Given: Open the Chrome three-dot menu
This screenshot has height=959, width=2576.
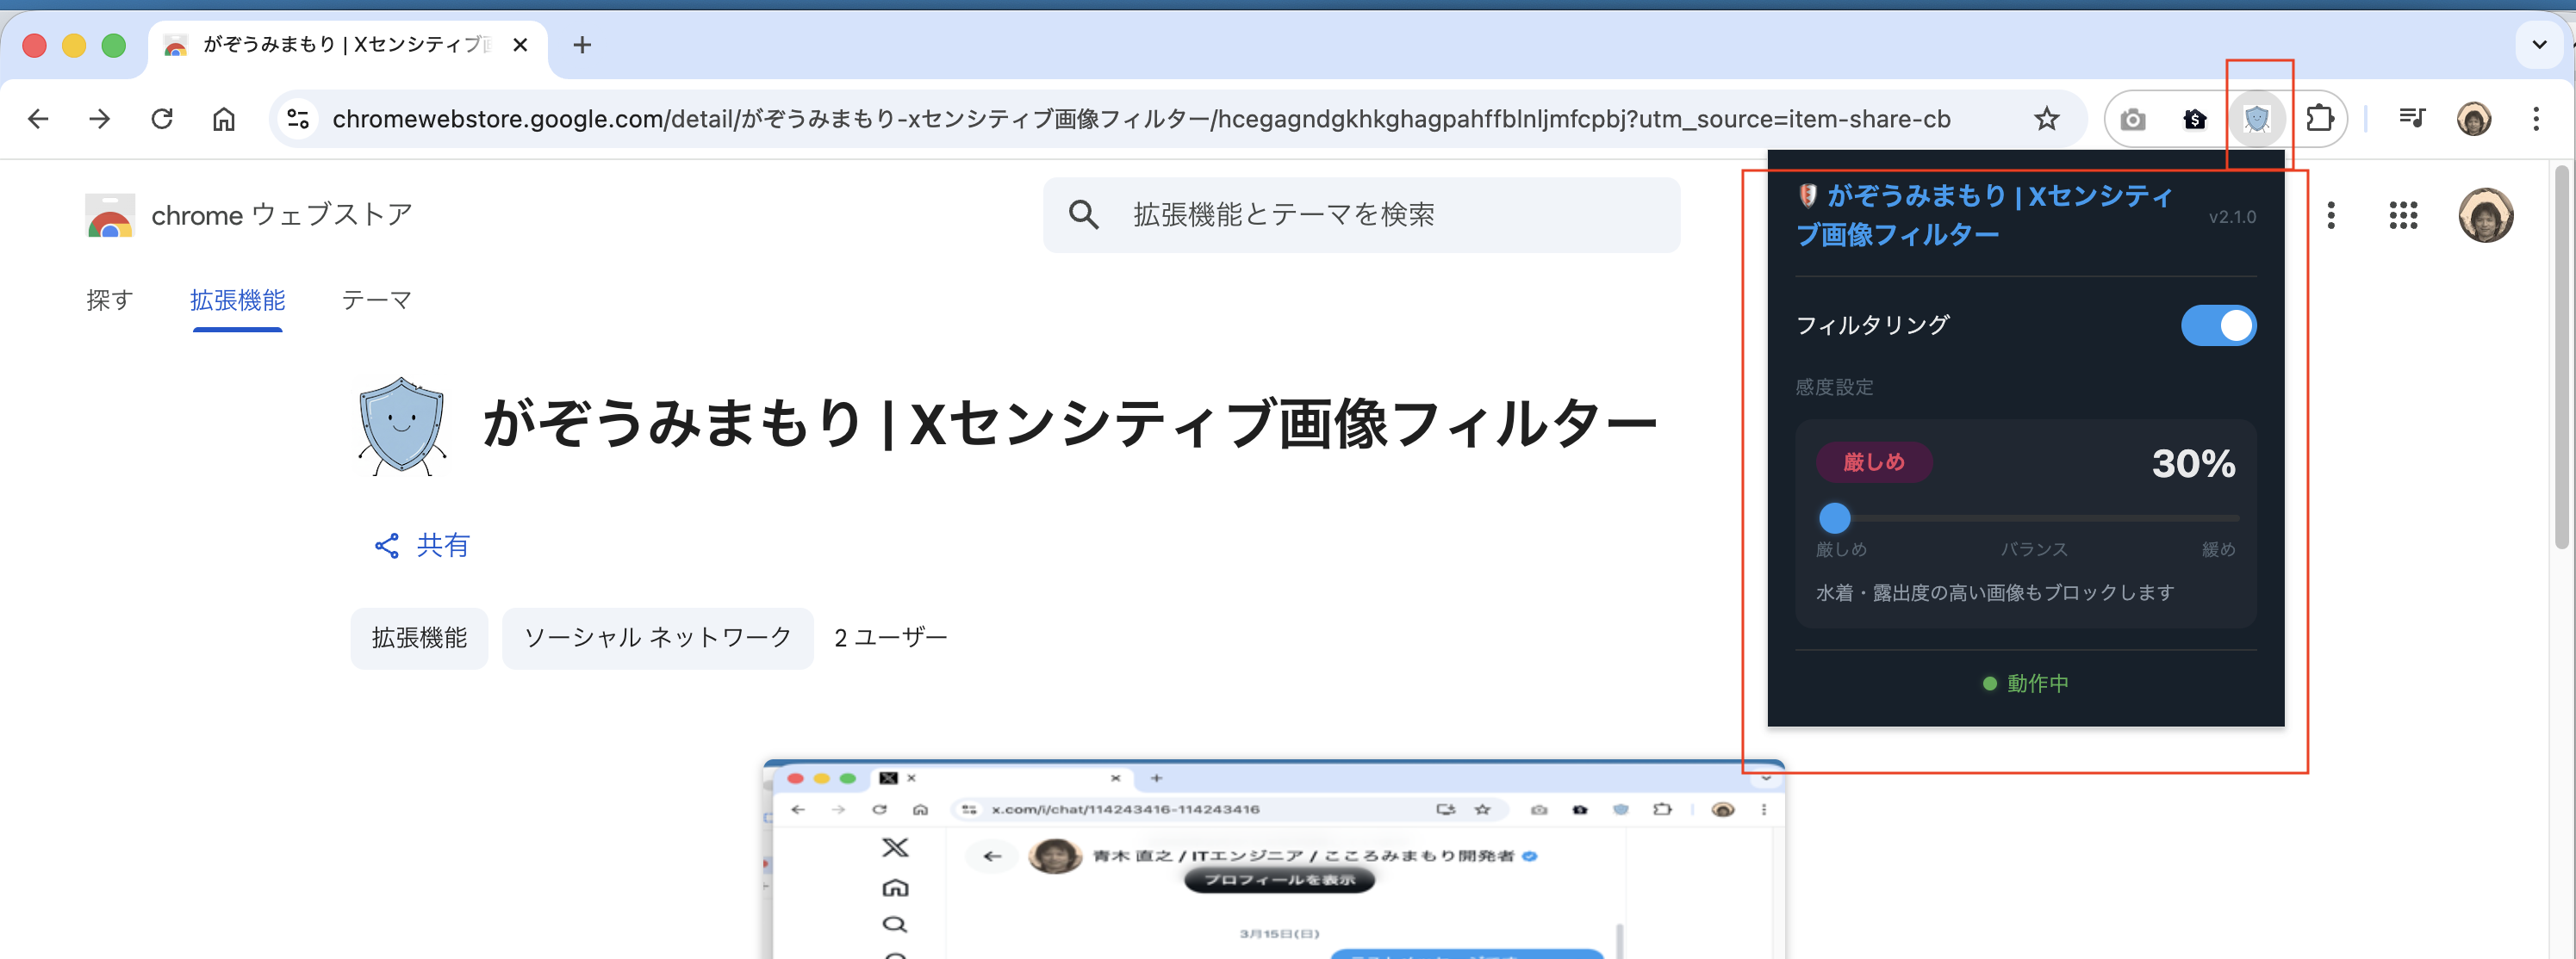Looking at the screenshot, I should coord(2537,119).
